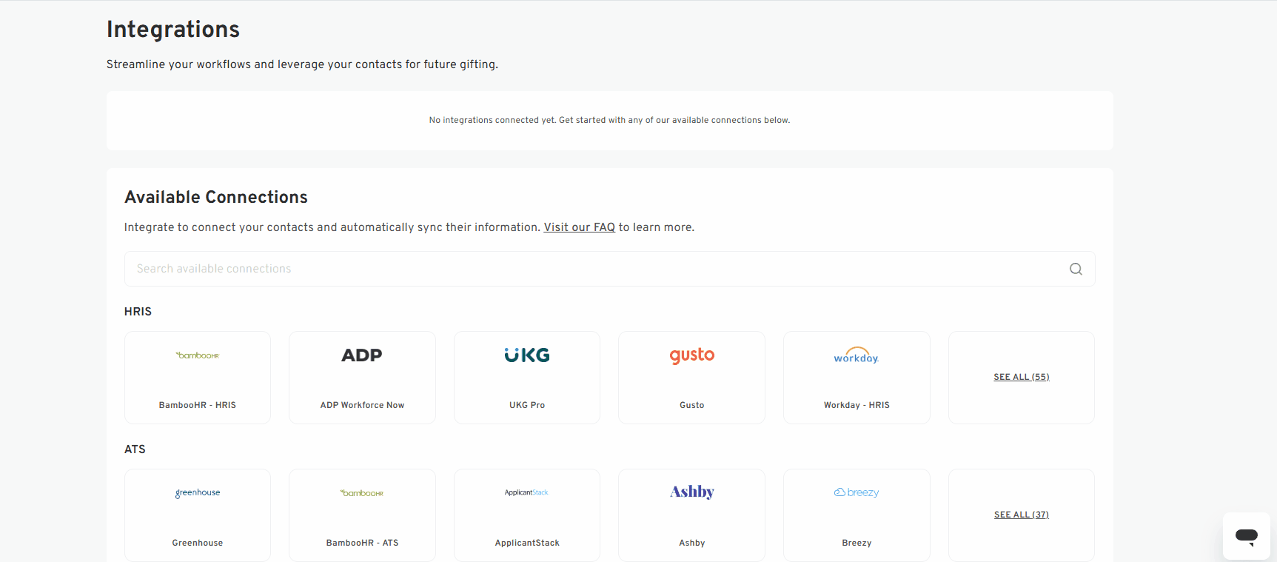
Task: Select the ADP Workforce Now label
Action: (362, 405)
